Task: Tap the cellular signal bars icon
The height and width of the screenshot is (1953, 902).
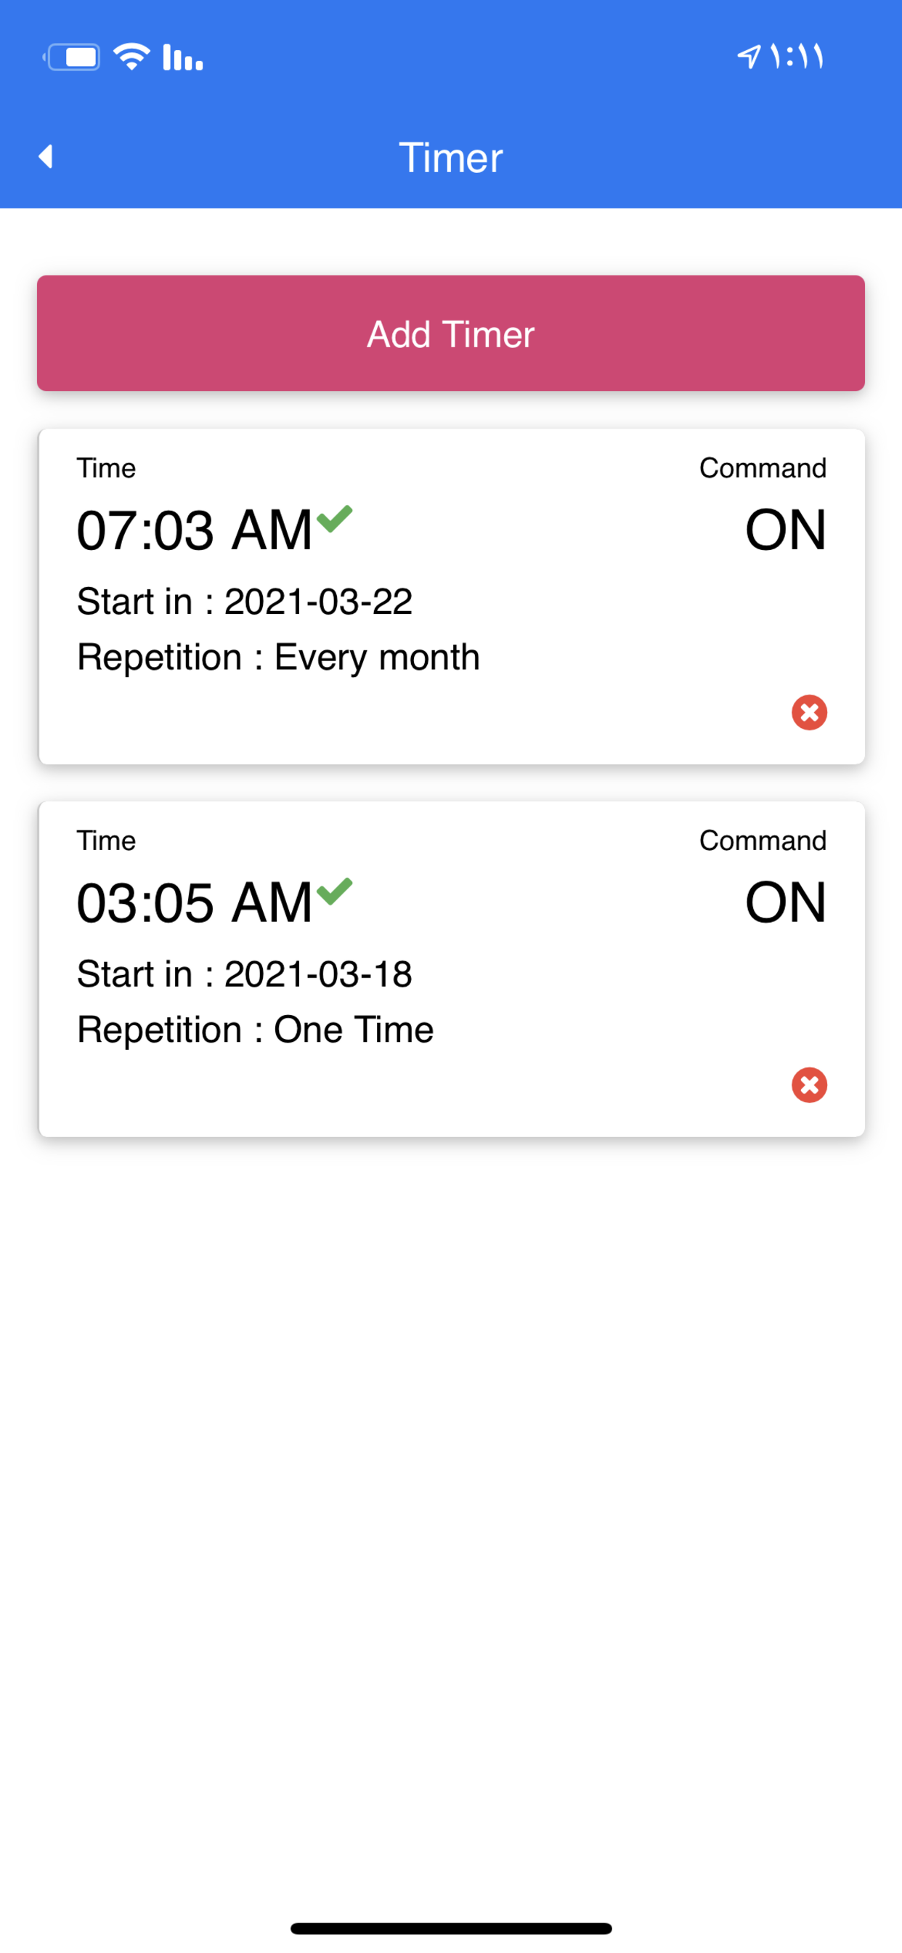Action: pyautogui.click(x=183, y=57)
